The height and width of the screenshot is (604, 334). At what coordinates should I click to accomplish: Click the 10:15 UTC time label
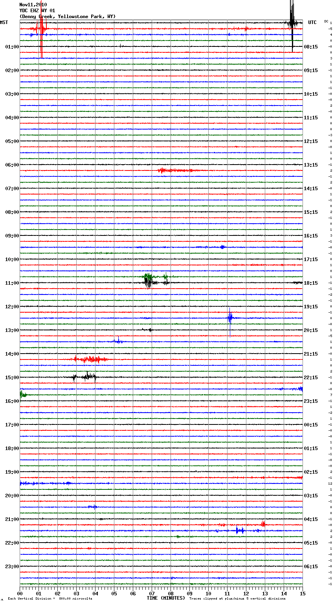pyautogui.click(x=311, y=94)
